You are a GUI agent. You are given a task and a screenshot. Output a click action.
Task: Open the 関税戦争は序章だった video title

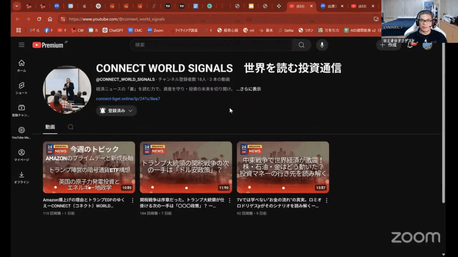pos(182,203)
